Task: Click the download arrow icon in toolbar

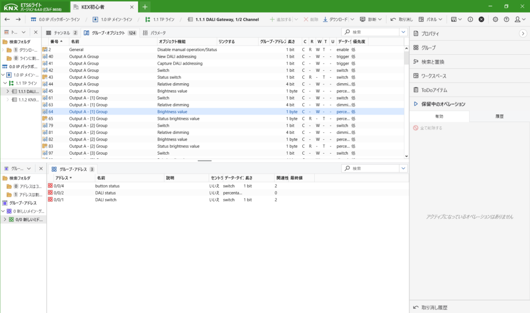Action: (326, 19)
